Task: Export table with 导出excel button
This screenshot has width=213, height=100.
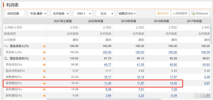Action: (x=200, y=13)
